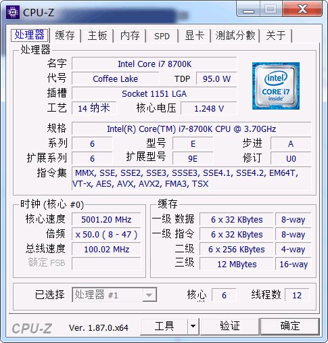This screenshot has width=328, height=343.
Task: Click the CPU-Z app icon in title bar
Action: (x=12, y=12)
